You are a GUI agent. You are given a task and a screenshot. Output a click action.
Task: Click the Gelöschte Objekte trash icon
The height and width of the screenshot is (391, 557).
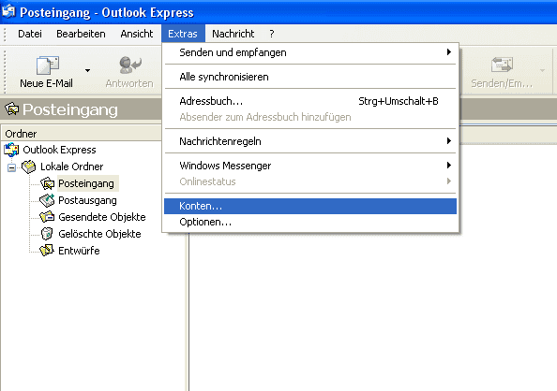(47, 233)
